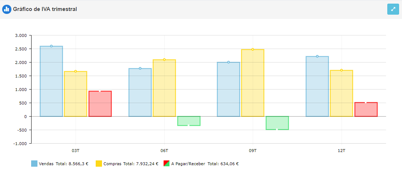402x182 pixels.
Task: Click the yellow Compras legend swatch
Action: point(99,164)
